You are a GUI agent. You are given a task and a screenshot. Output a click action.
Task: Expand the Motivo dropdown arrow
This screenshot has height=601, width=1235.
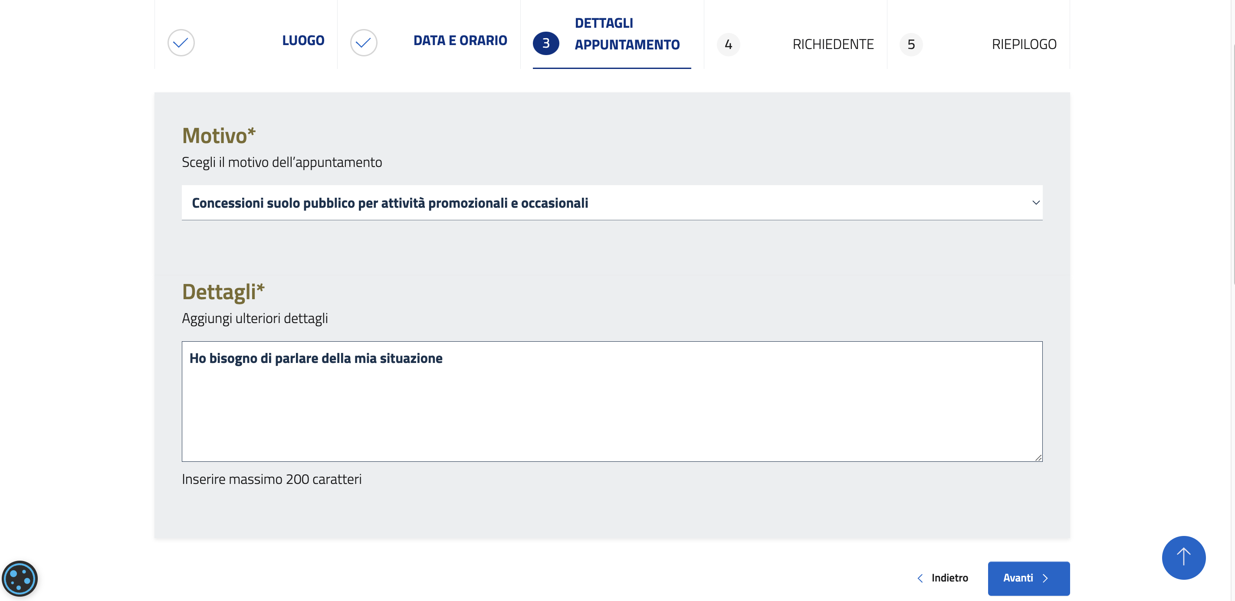[1035, 203]
